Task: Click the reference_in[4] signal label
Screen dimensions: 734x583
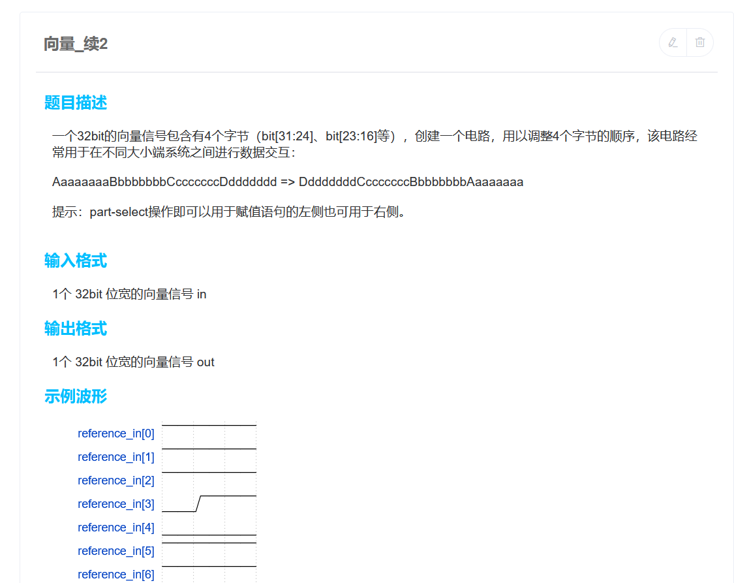Action: click(116, 528)
